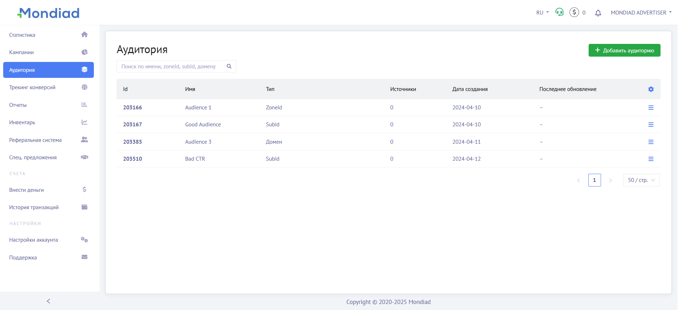Click the headset support icon in header
Image resolution: width=680 pixels, height=310 pixels.
pos(559,12)
